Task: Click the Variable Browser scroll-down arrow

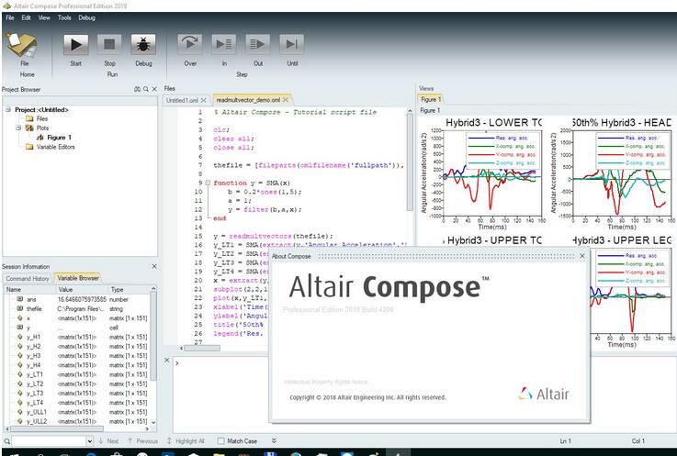Action: point(153,422)
